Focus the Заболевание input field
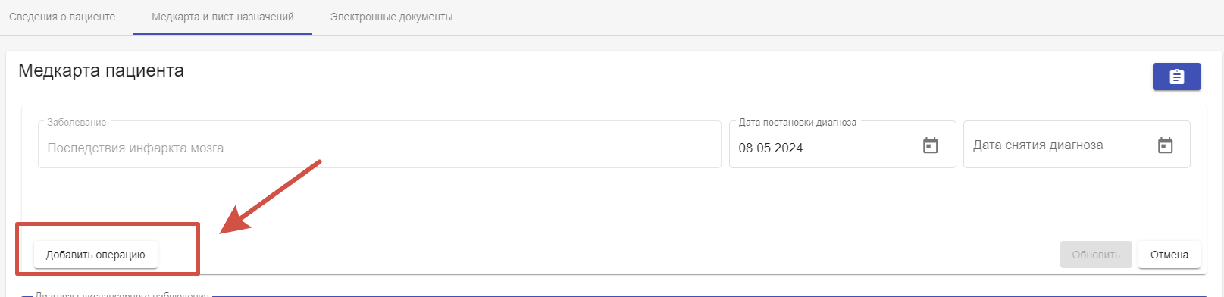1224x297 pixels. tap(379, 145)
